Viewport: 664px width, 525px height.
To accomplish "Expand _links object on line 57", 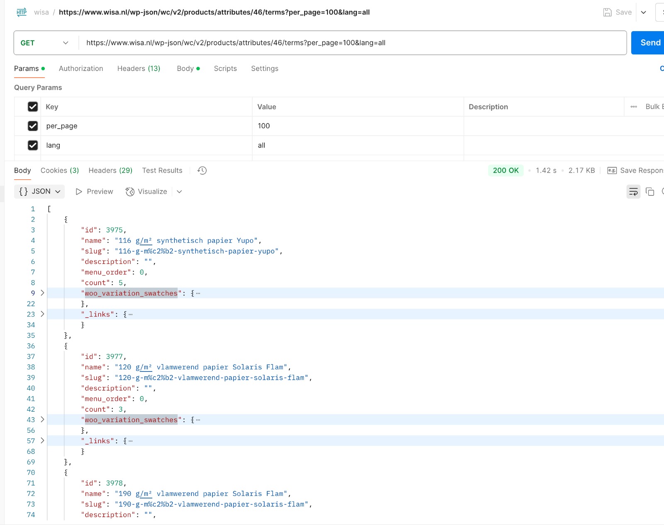I will tap(42, 441).
